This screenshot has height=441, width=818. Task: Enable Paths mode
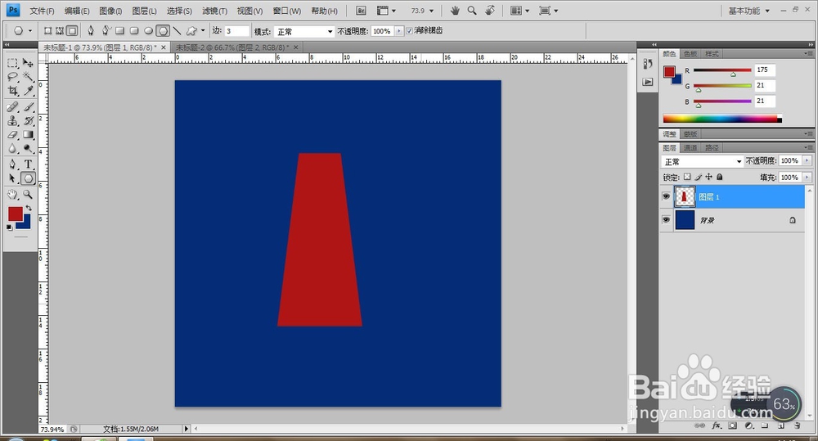tap(60, 31)
